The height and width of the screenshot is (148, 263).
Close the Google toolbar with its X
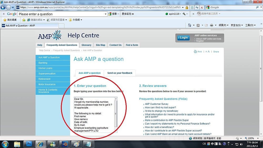point(4,14)
